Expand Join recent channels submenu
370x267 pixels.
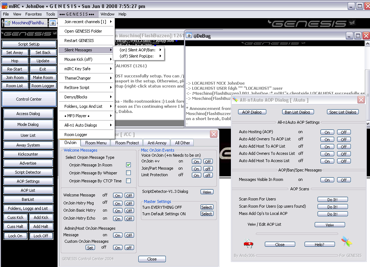[x=86, y=22]
